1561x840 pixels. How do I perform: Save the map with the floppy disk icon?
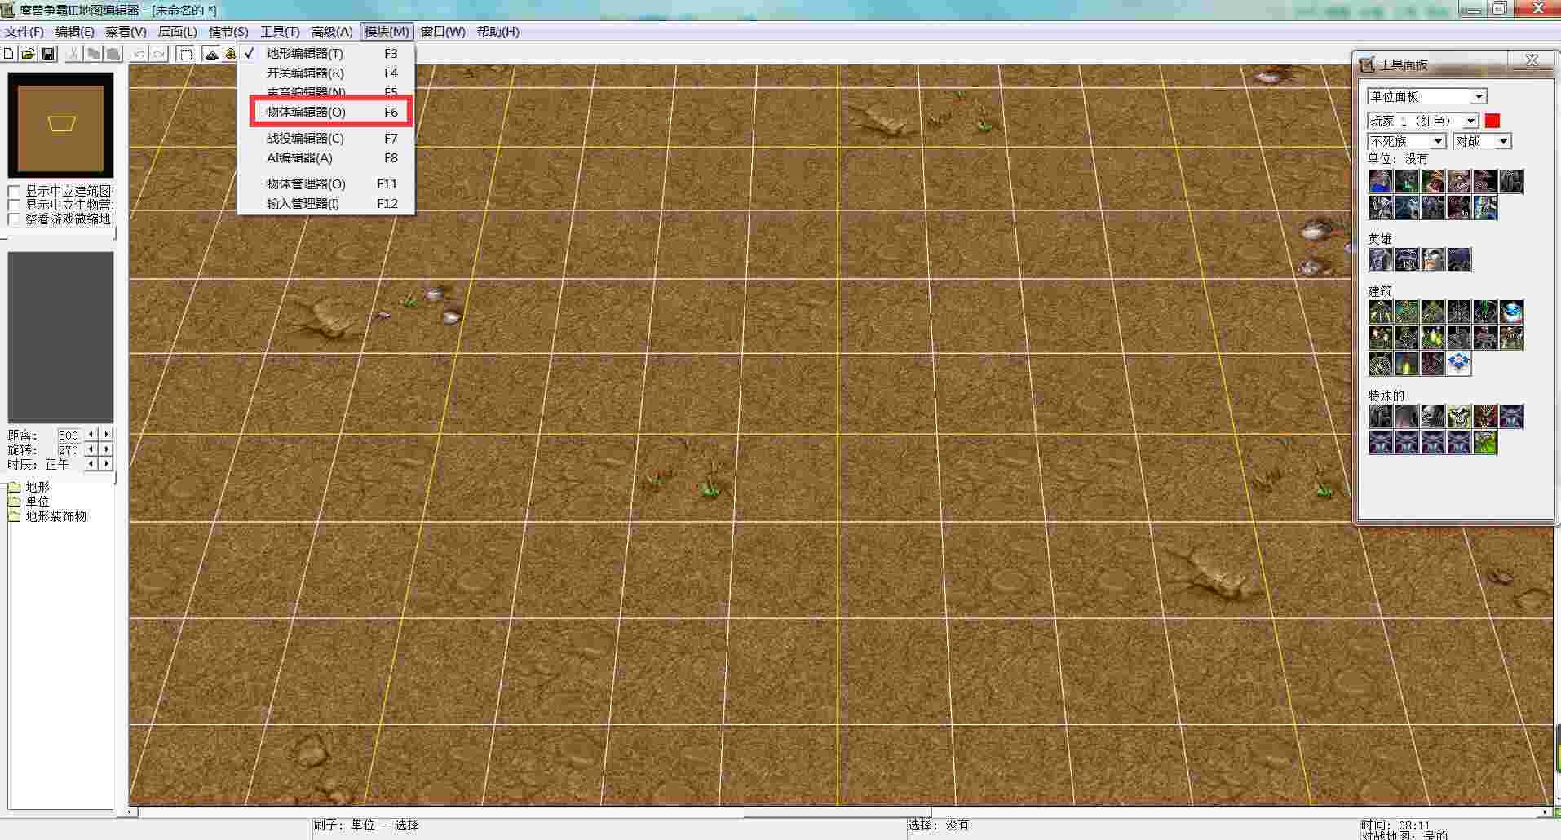[48, 54]
